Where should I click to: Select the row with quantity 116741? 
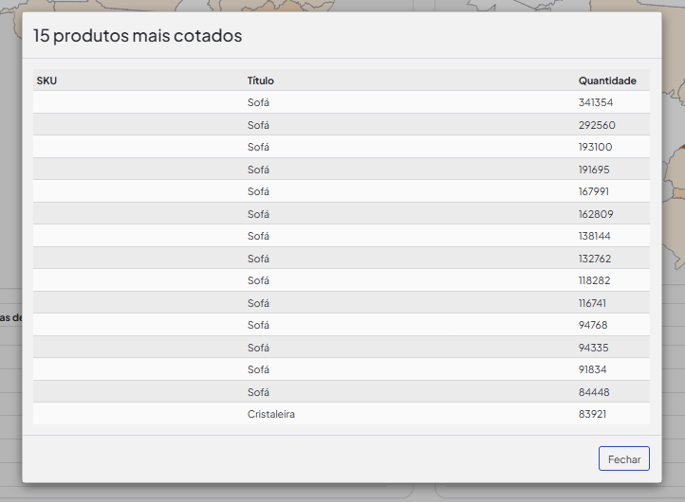[x=342, y=303]
